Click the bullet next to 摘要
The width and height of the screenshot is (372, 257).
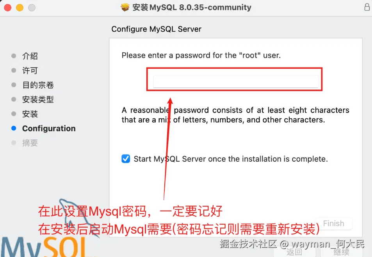point(14,143)
